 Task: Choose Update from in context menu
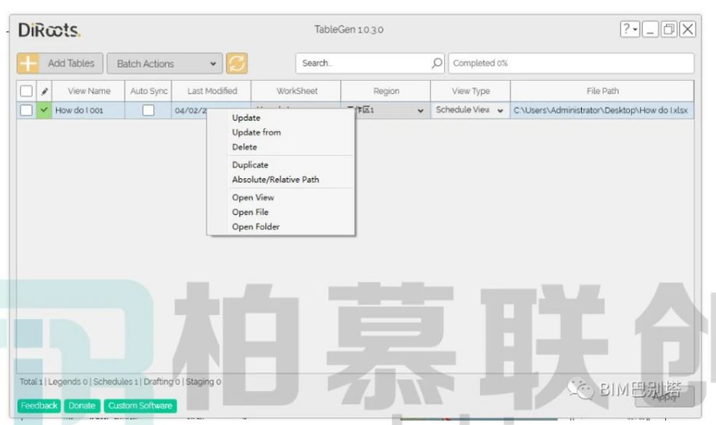[256, 132]
